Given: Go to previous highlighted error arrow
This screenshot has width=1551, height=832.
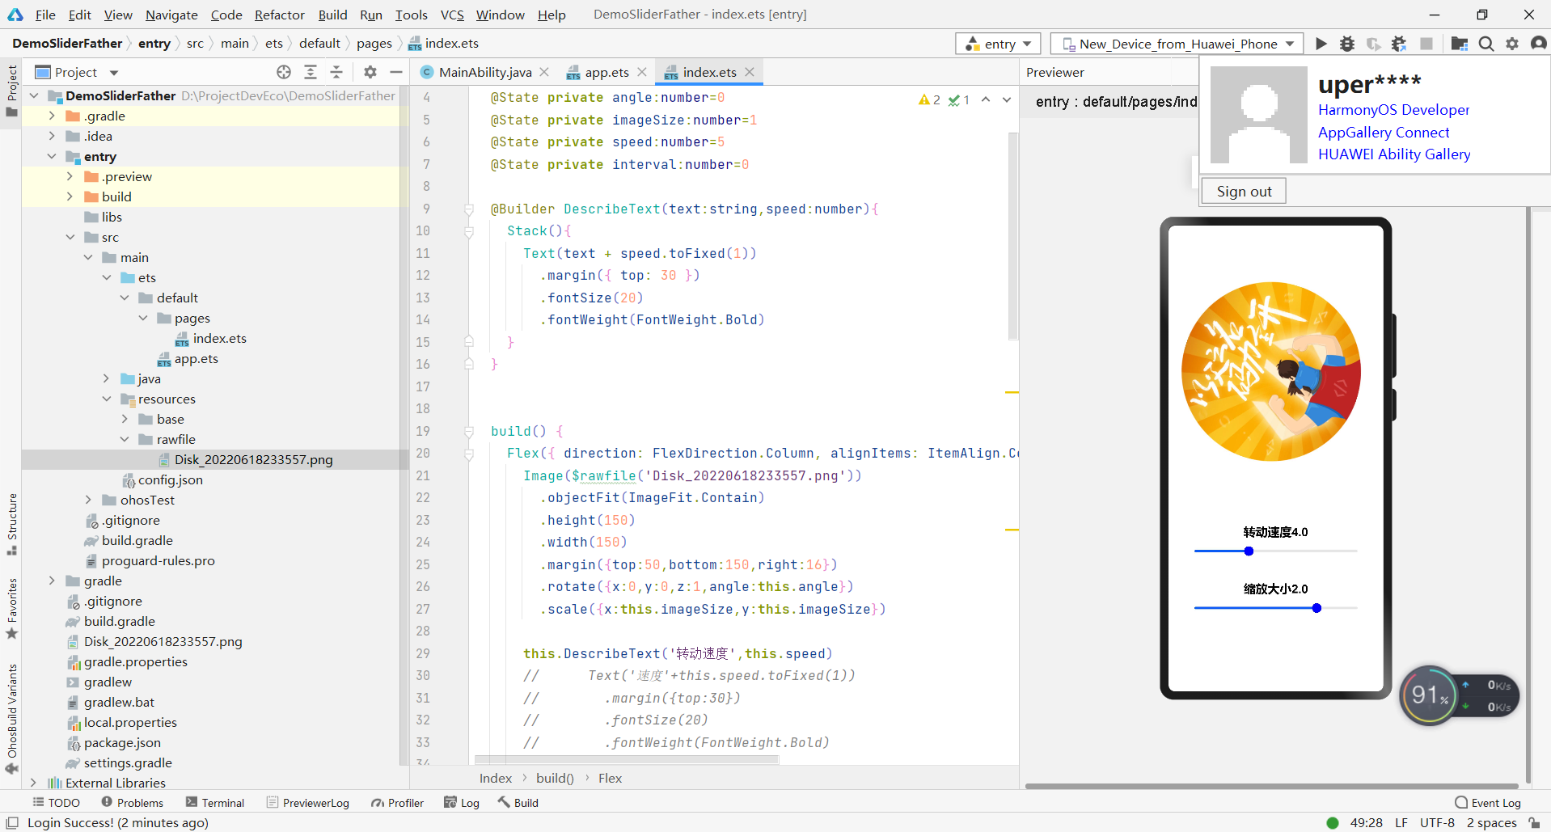Looking at the screenshot, I should (986, 99).
